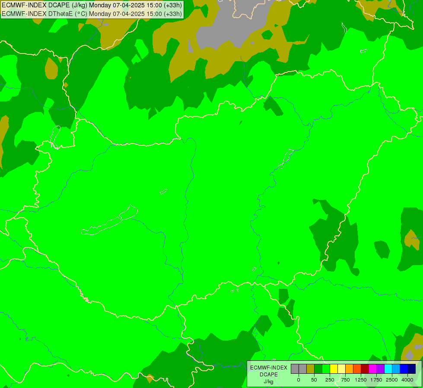Click the orange legend swatch

[x=350, y=369]
